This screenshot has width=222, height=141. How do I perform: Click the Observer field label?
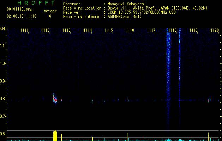click(72, 4)
